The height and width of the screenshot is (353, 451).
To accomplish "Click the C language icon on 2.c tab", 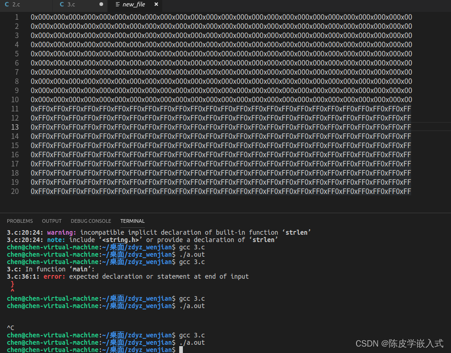I will 6,5.
